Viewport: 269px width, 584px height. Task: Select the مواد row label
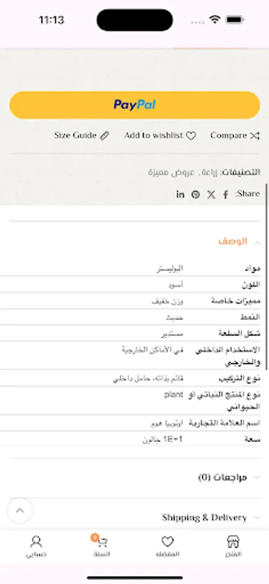[x=253, y=268]
